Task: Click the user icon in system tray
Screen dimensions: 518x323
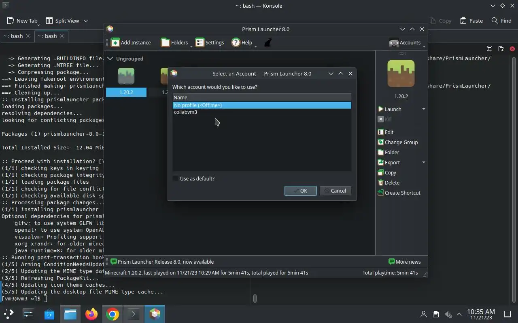Action: (x=423, y=314)
